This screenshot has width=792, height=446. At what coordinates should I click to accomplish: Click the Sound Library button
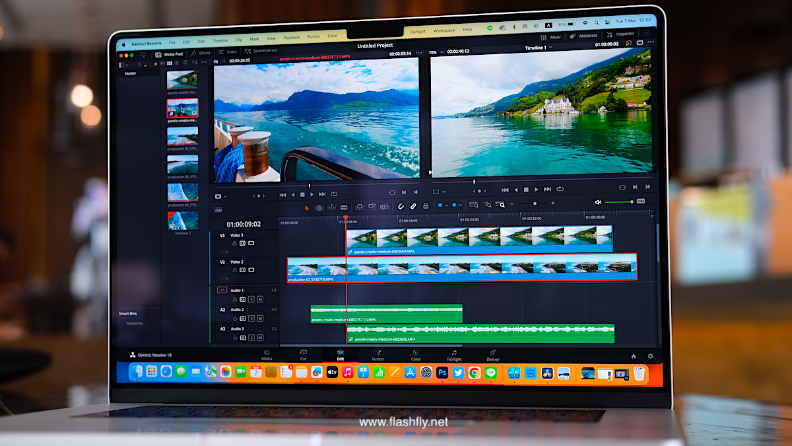[261, 51]
